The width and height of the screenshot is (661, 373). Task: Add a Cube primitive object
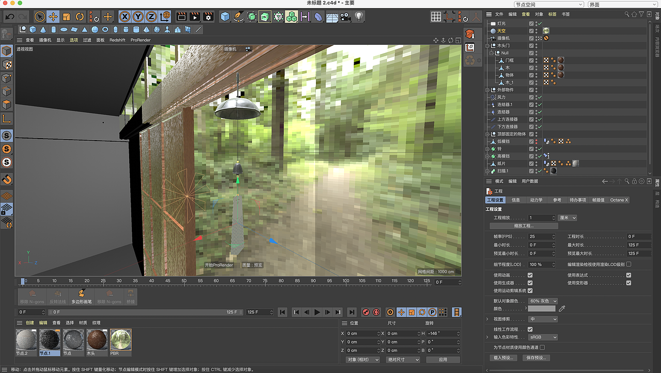pos(225,17)
